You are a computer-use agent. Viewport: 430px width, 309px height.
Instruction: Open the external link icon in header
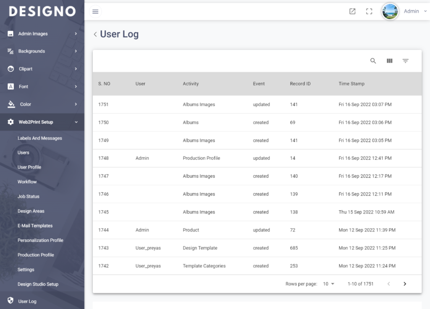pos(352,11)
